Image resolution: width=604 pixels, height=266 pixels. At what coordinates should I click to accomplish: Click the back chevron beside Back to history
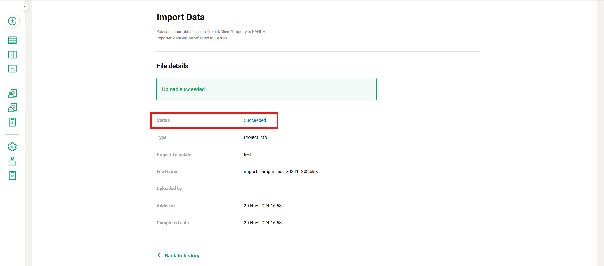159,255
